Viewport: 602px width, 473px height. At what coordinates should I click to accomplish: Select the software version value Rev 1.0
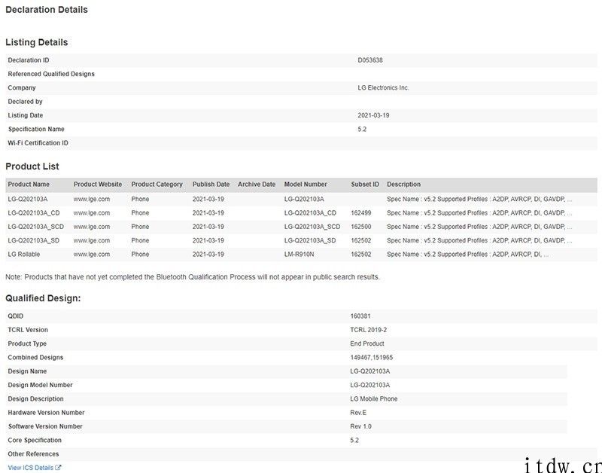[x=360, y=426]
